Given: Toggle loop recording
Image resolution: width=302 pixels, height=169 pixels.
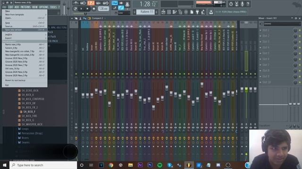Looking at the screenshot, I should pyautogui.click(x=106, y=3).
